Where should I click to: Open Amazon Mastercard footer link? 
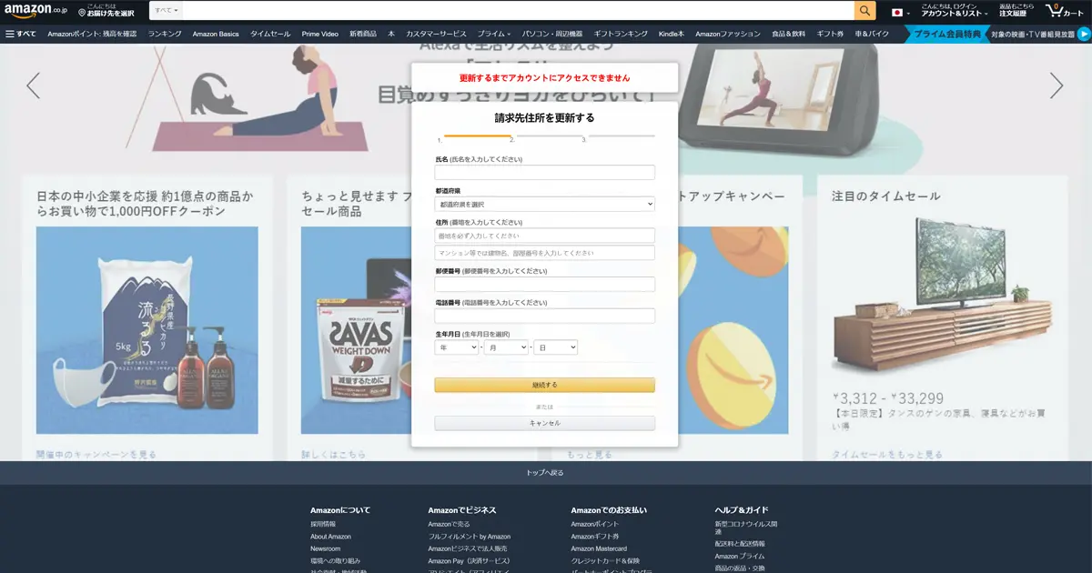pyautogui.click(x=599, y=548)
